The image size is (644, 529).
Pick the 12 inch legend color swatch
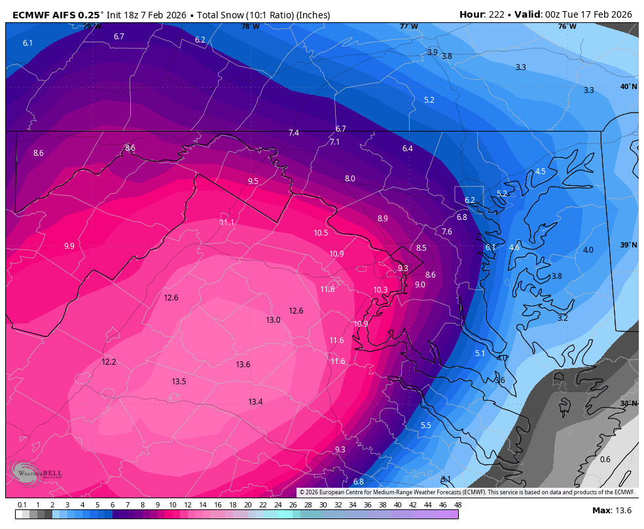point(188,515)
